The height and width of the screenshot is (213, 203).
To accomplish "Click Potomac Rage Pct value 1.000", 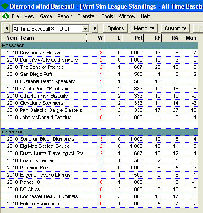I will click(136, 168).
